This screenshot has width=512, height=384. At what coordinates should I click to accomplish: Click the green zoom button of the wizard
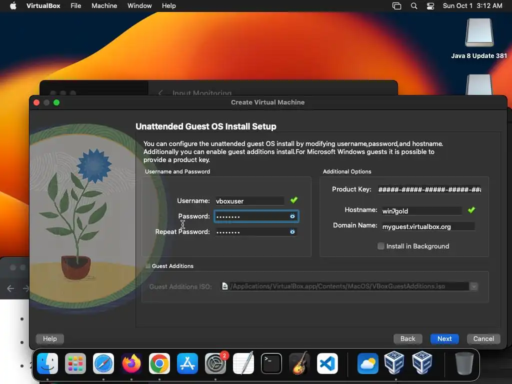click(56, 102)
